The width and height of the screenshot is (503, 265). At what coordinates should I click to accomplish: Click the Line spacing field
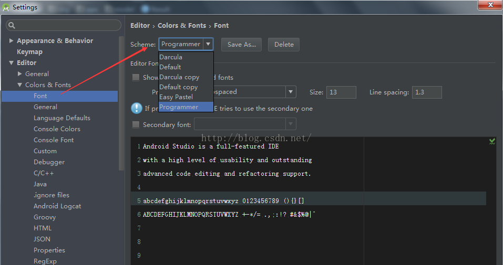pyautogui.click(x=427, y=92)
